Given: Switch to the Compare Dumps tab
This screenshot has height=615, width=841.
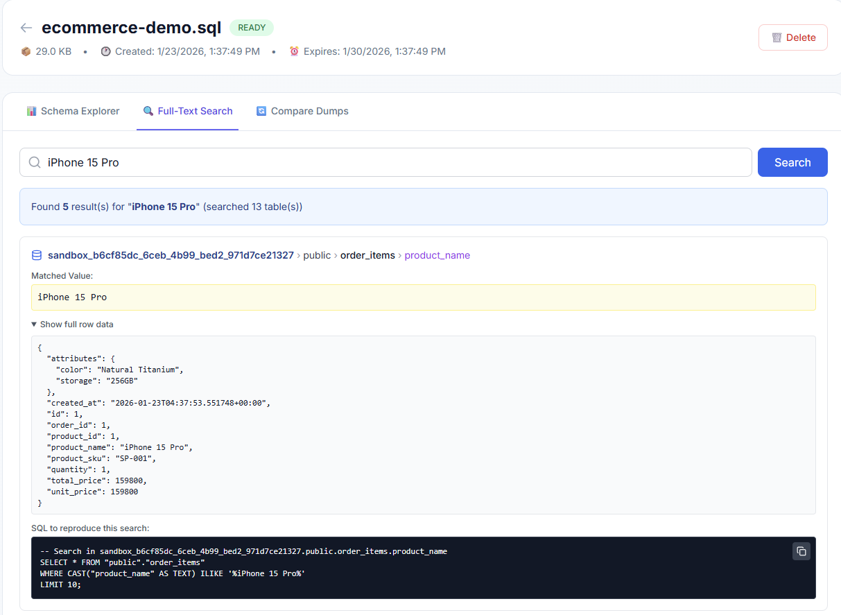Looking at the screenshot, I should (302, 111).
